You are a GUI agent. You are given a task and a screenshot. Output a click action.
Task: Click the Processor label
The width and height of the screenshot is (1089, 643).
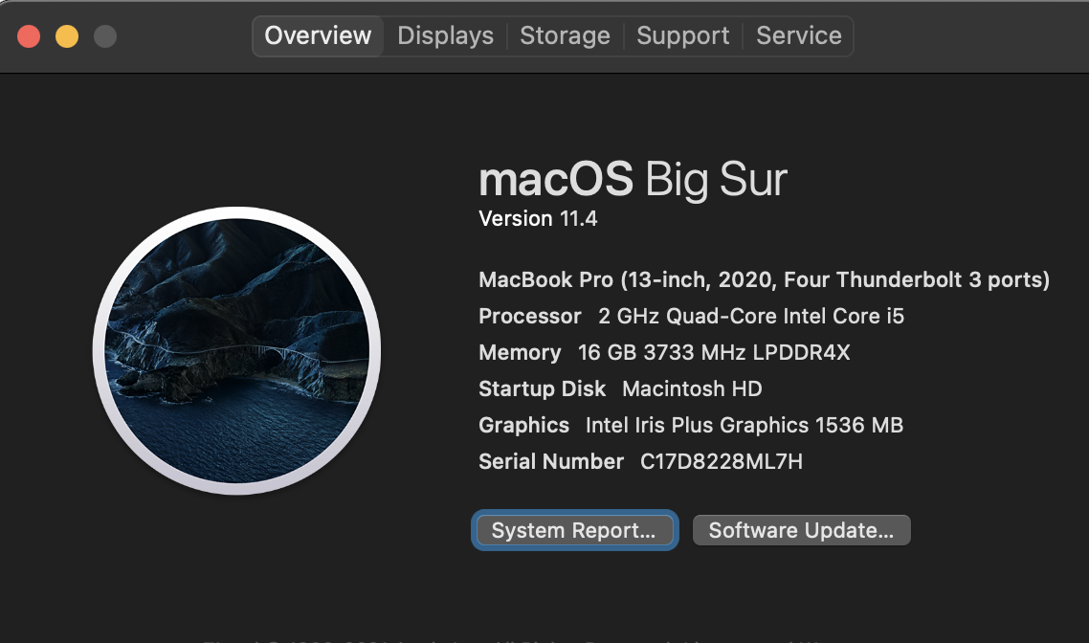pos(530,316)
